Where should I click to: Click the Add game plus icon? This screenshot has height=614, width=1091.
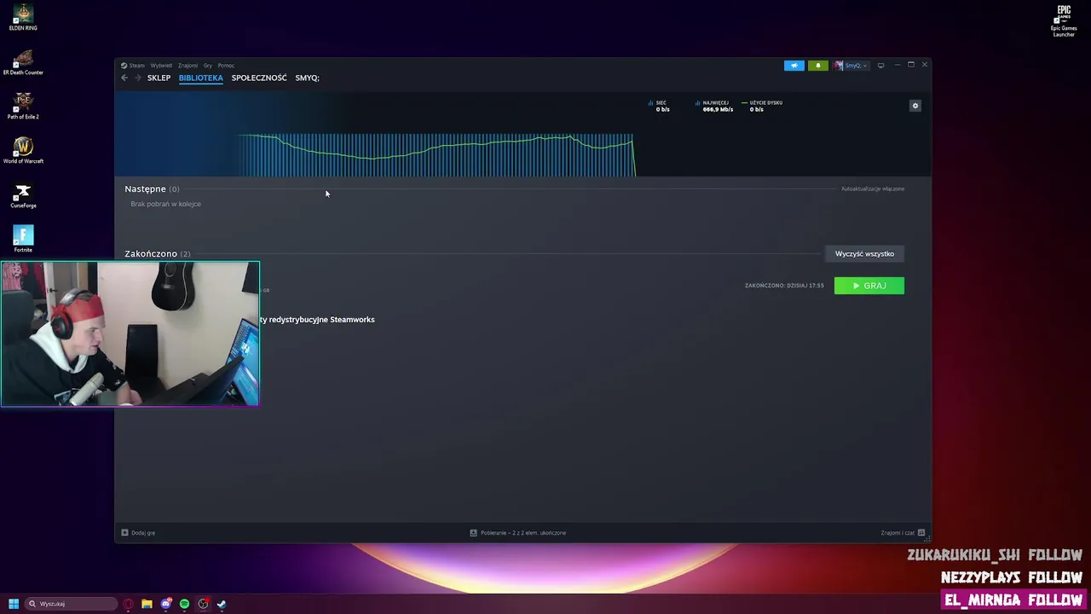click(x=124, y=533)
